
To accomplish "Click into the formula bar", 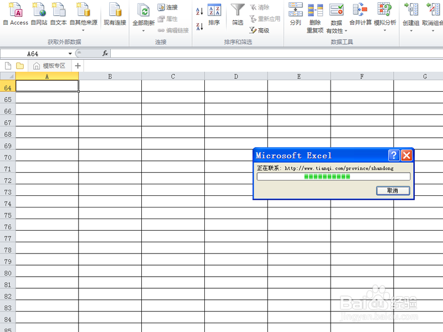I will click(276, 53).
